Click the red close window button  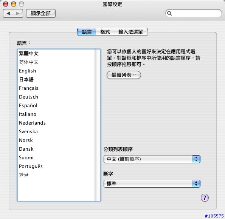tap(6, 4)
